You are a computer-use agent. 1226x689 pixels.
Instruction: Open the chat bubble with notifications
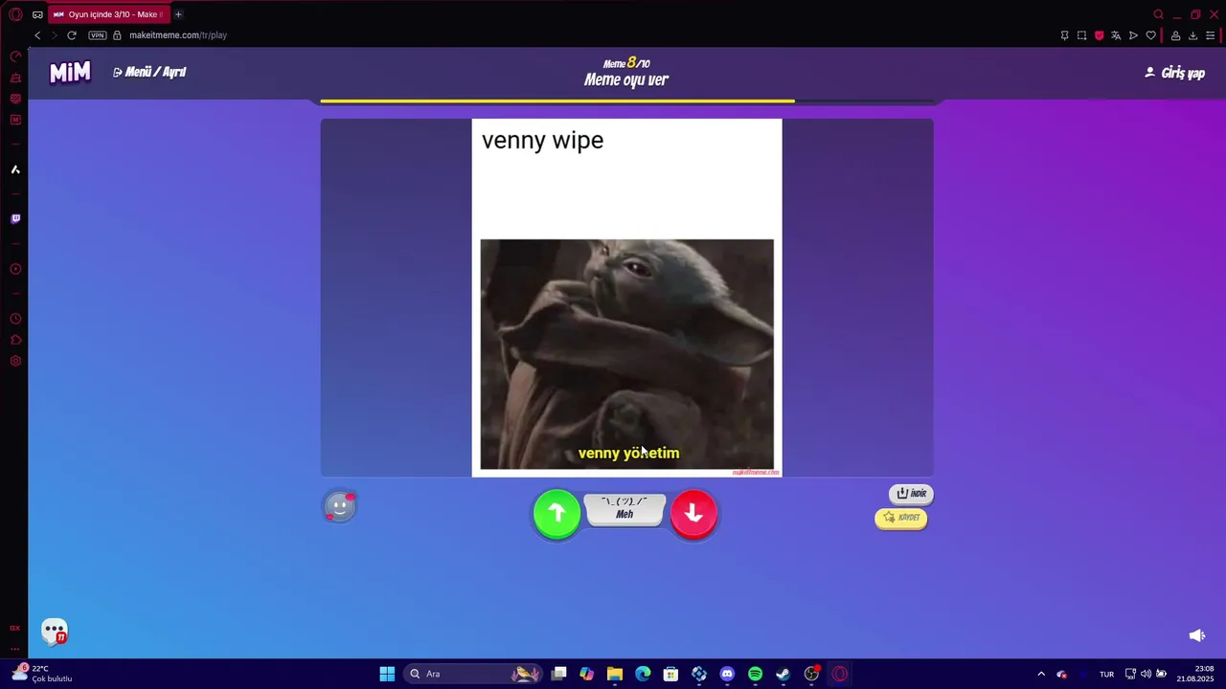click(x=55, y=632)
